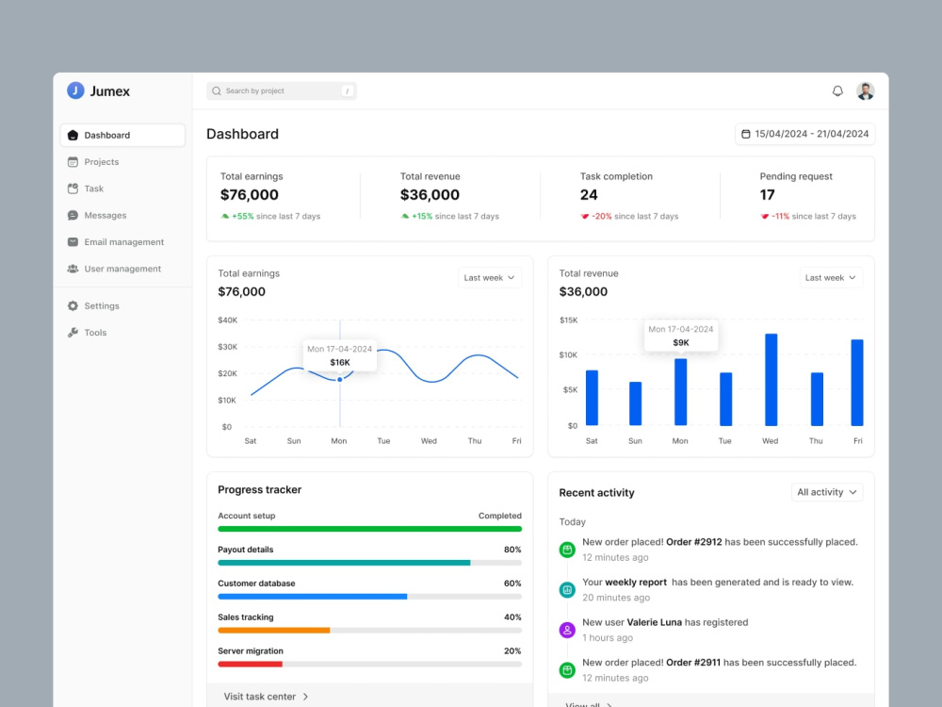Click the "Completed" status for Account setup
Image resolution: width=942 pixels, height=707 pixels.
500,516
